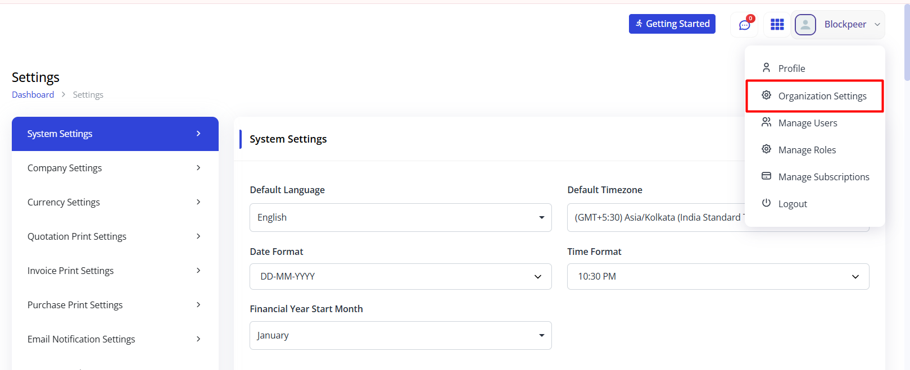Image resolution: width=910 pixels, height=370 pixels.
Task: Follow the Dashboard breadcrumb link
Action: pos(33,95)
